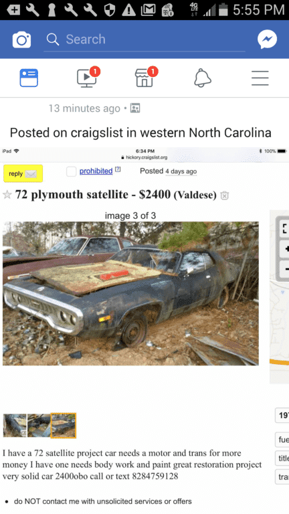Viewport: 289px width, 514px height.
Task: Check the prohibited flag checkbox
Action: (71, 171)
